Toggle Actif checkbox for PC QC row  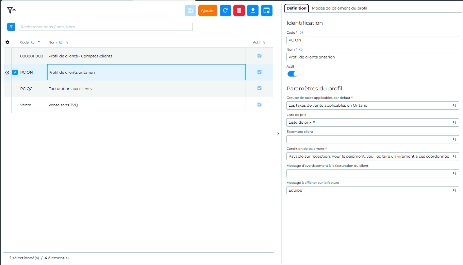pos(260,88)
